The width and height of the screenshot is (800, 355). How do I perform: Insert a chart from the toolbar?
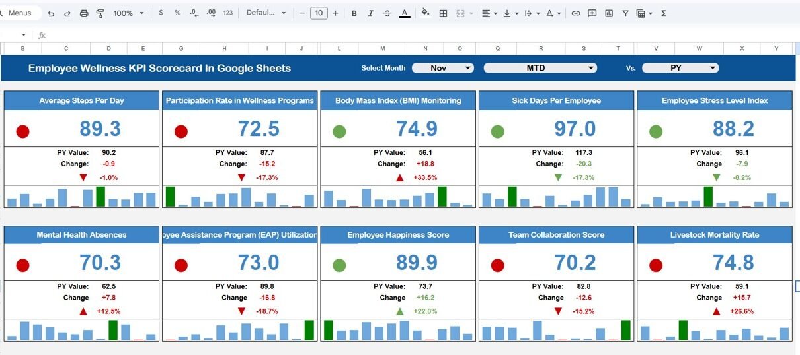point(609,13)
